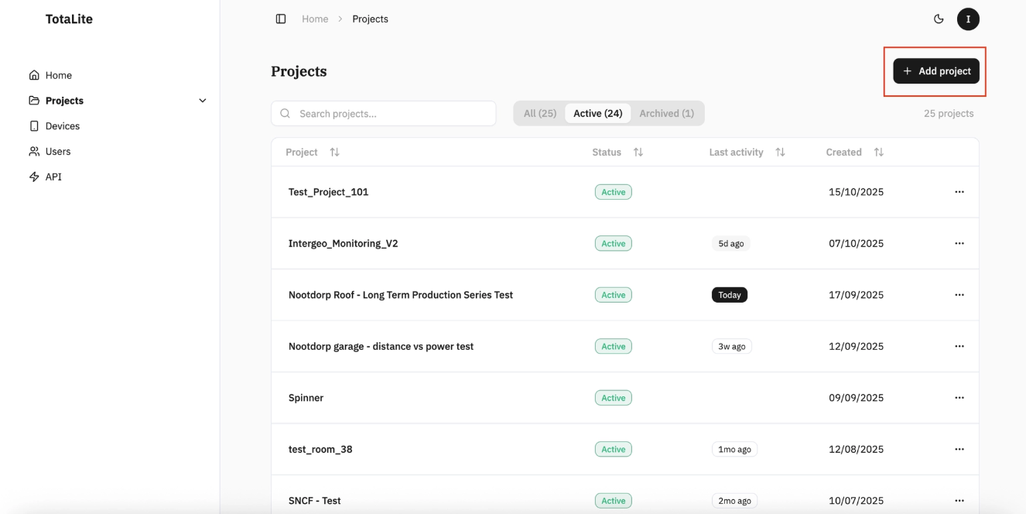Click the '2mo ago' activity badge
Image resolution: width=1026 pixels, height=514 pixels.
point(734,501)
